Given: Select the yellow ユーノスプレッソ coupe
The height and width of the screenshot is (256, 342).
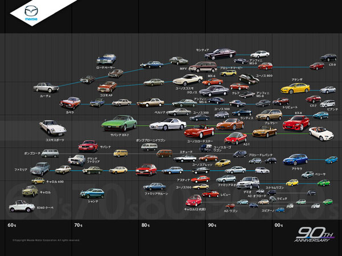Looking at the screenshot, I should tap(223, 163).
